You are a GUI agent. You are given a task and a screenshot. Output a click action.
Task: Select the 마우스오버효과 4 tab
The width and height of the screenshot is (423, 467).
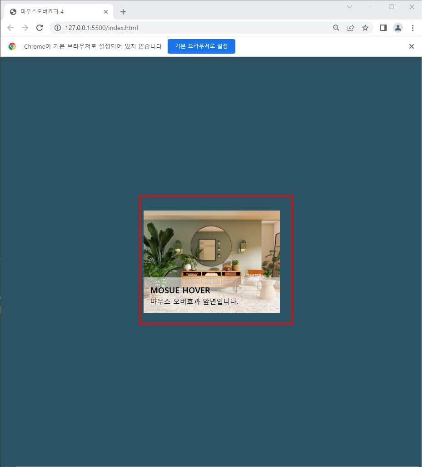point(59,12)
